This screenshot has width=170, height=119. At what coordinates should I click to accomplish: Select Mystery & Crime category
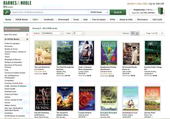pos(11,49)
